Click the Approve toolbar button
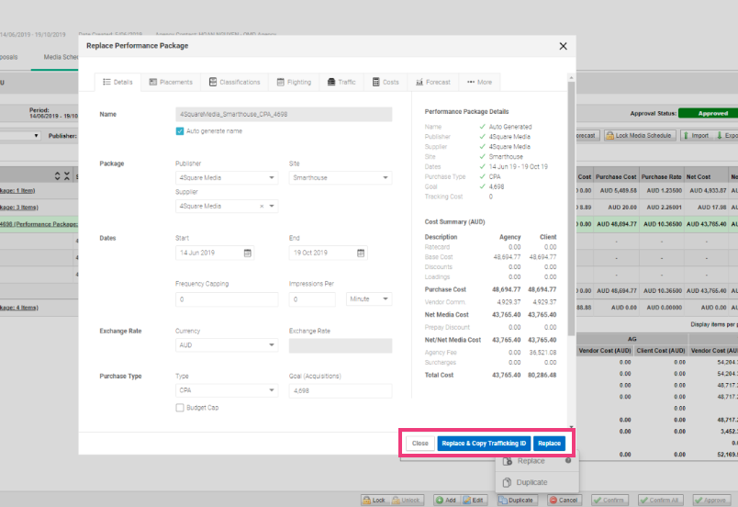738x507 pixels. [x=710, y=500]
